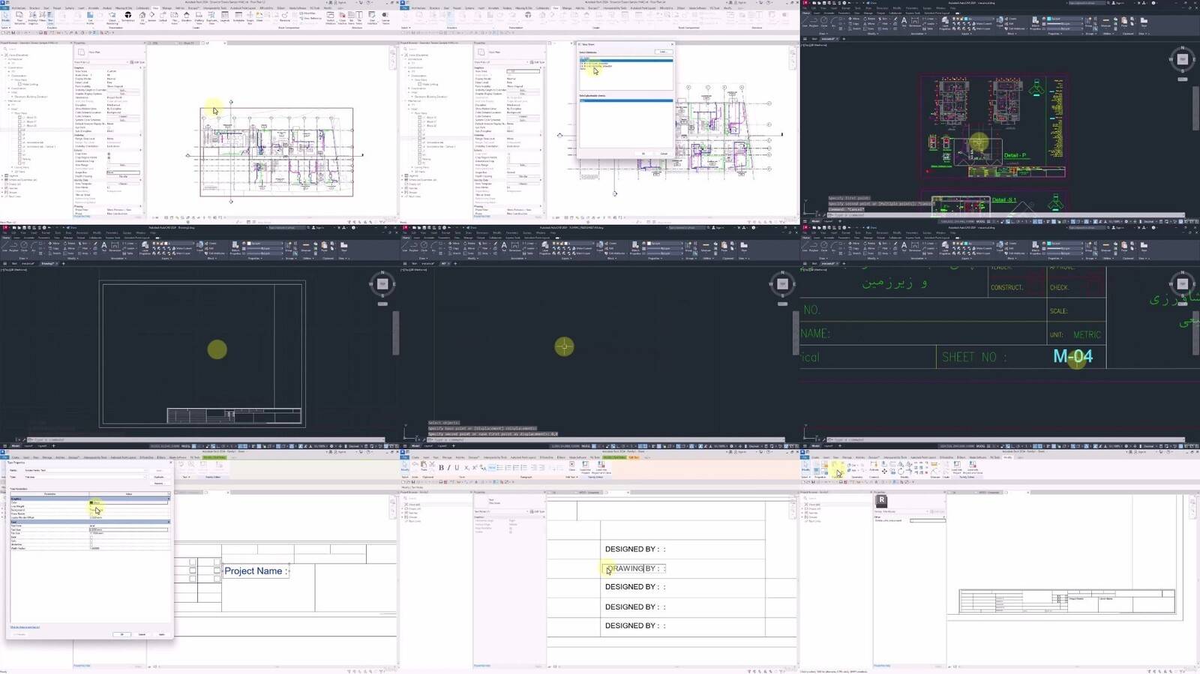Select Polyline tool in the empty title-block AutoCAD window
1200x674 pixels.
click(x=13, y=246)
